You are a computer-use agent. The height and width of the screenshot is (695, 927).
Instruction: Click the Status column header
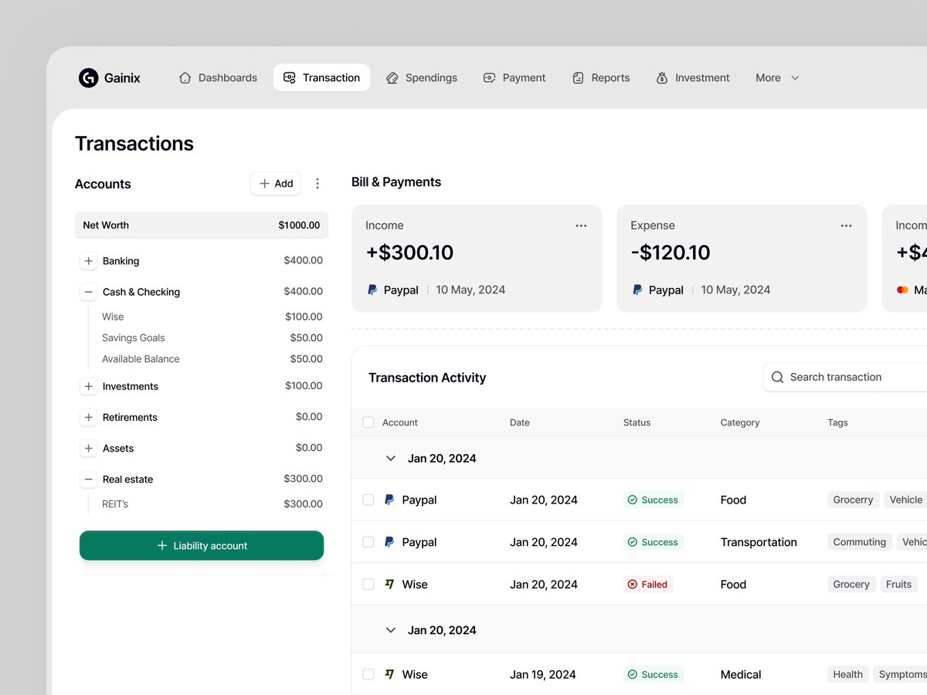tap(637, 422)
